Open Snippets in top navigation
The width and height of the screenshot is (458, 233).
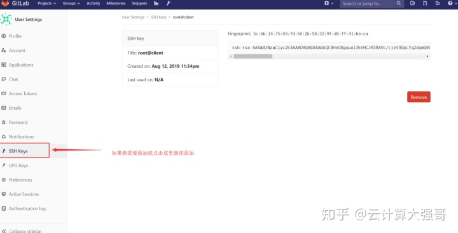139,4
